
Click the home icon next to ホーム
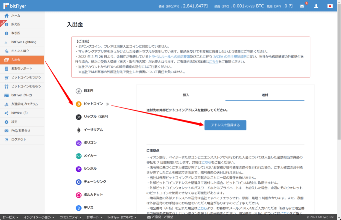point(7,16)
